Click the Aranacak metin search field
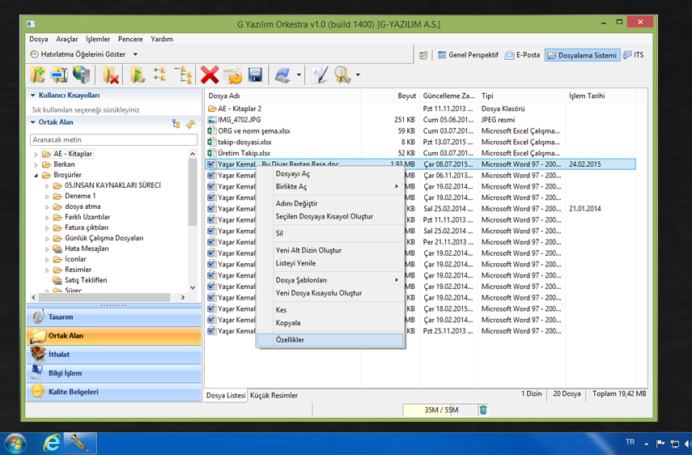The height and width of the screenshot is (455, 692). point(113,140)
